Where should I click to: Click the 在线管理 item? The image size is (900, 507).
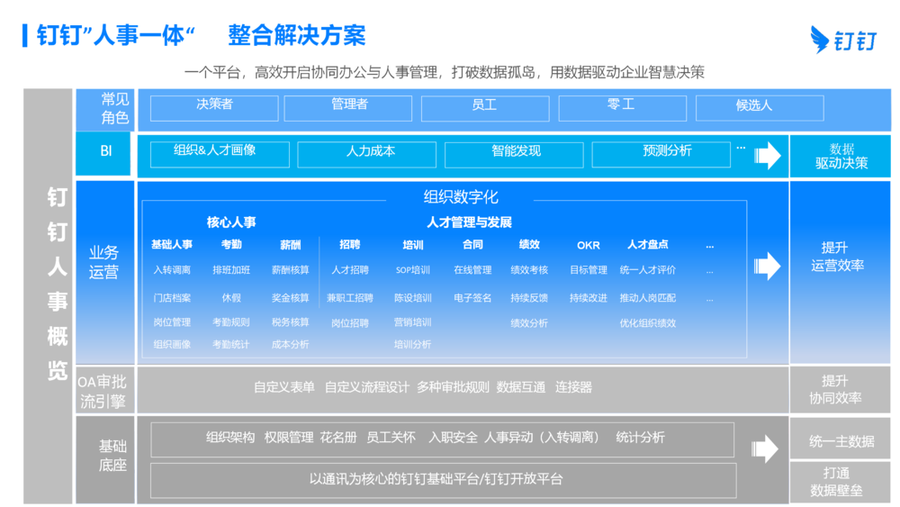[472, 270]
